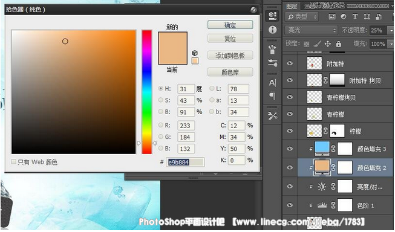Lock image pixels brush icon

317,44
